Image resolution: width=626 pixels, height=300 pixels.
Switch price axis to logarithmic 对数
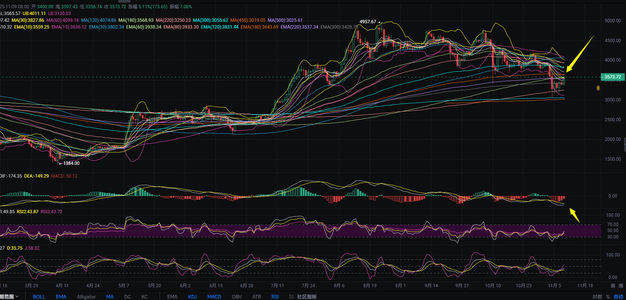(597, 297)
